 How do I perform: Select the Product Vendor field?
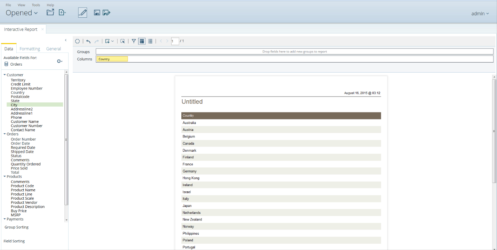pyautogui.click(x=24, y=203)
